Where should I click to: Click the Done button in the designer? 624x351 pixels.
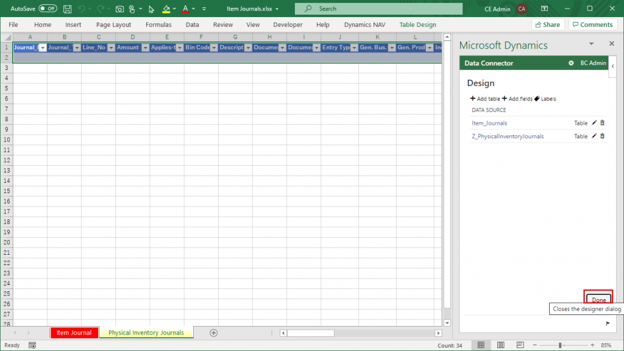click(598, 299)
